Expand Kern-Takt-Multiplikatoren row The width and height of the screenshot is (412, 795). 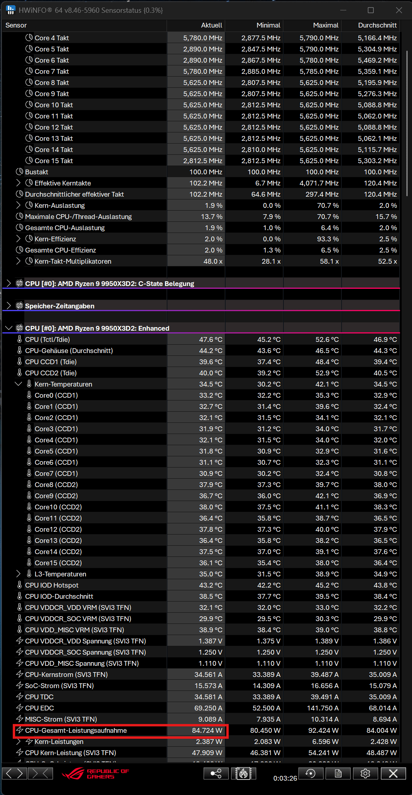18,261
